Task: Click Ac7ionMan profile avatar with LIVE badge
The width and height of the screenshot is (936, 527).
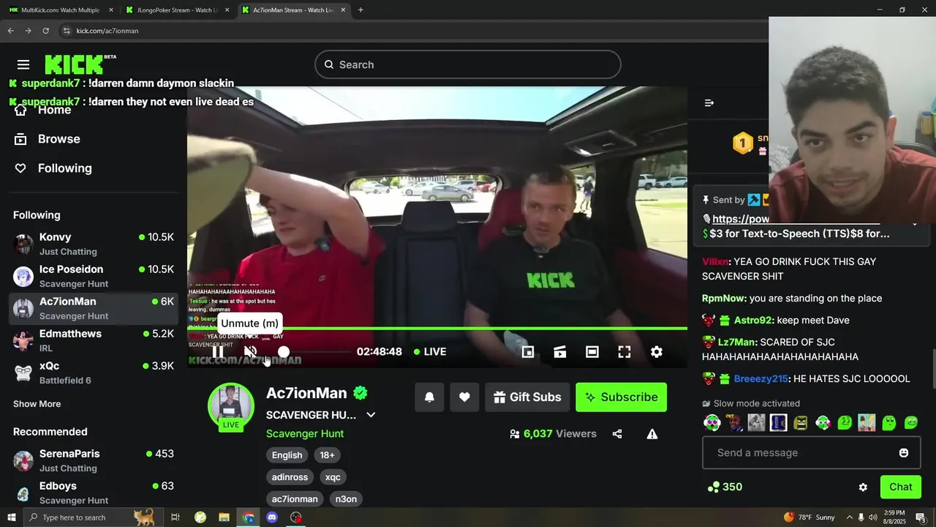Action: (231, 407)
